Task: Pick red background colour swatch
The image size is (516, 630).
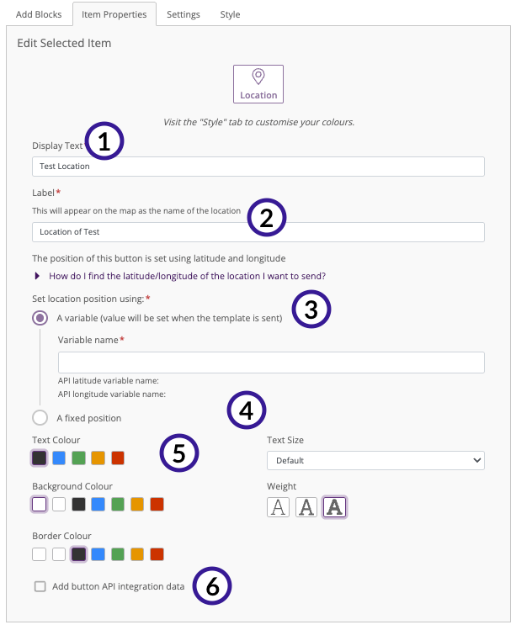Action: click(x=157, y=504)
